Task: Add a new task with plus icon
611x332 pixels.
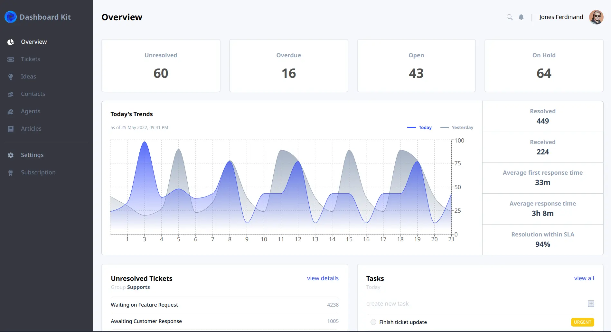Action: click(x=591, y=304)
